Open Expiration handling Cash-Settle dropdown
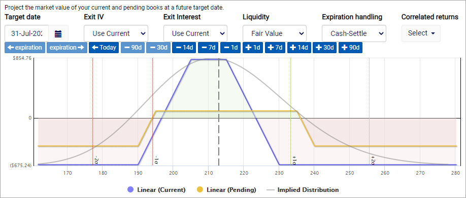The image size is (466, 198). tap(354, 33)
